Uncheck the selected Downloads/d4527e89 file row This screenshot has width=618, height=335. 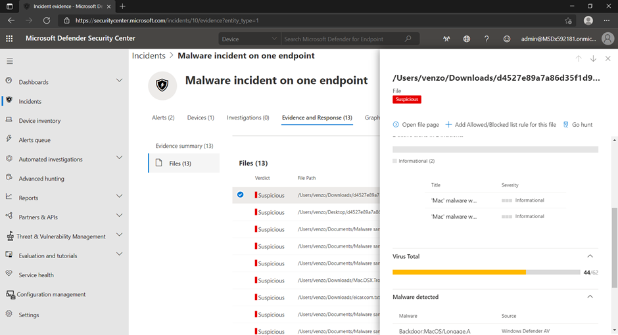(x=240, y=194)
